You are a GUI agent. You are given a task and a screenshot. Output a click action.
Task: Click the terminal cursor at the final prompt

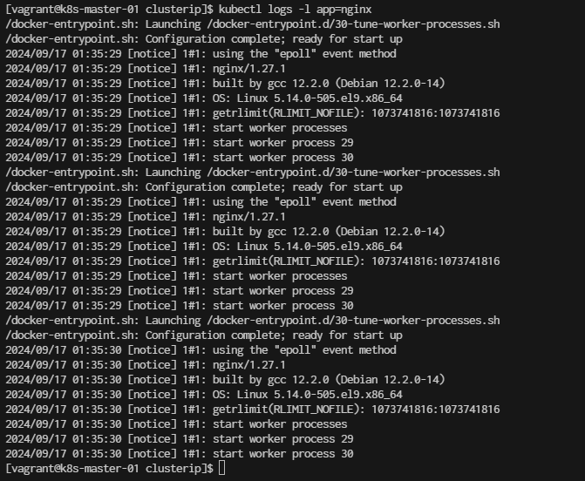221,468
